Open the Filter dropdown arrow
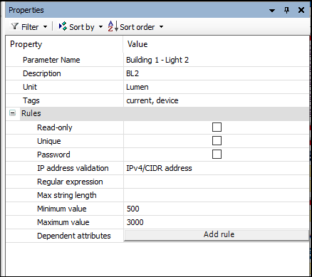This screenshot has height=277, width=312. pos(45,27)
